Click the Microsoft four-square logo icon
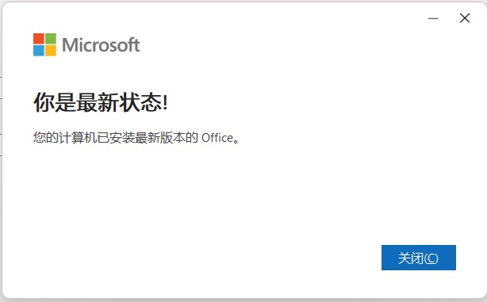 coord(44,44)
